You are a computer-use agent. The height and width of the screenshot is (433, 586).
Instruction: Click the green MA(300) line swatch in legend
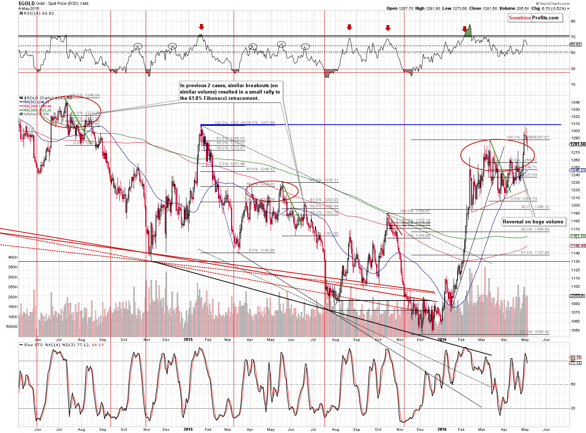tap(21, 110)
